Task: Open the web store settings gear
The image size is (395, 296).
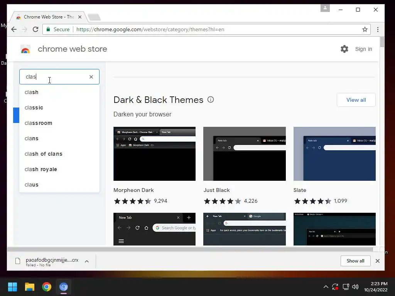Action: 344,49
